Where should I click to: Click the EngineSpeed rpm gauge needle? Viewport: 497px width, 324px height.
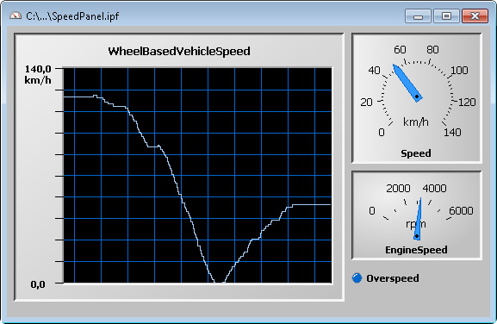(418, 219)
